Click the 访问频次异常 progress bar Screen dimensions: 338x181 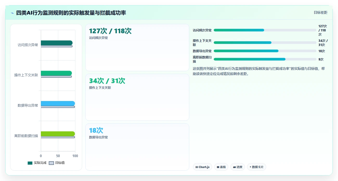click(265, 30)
